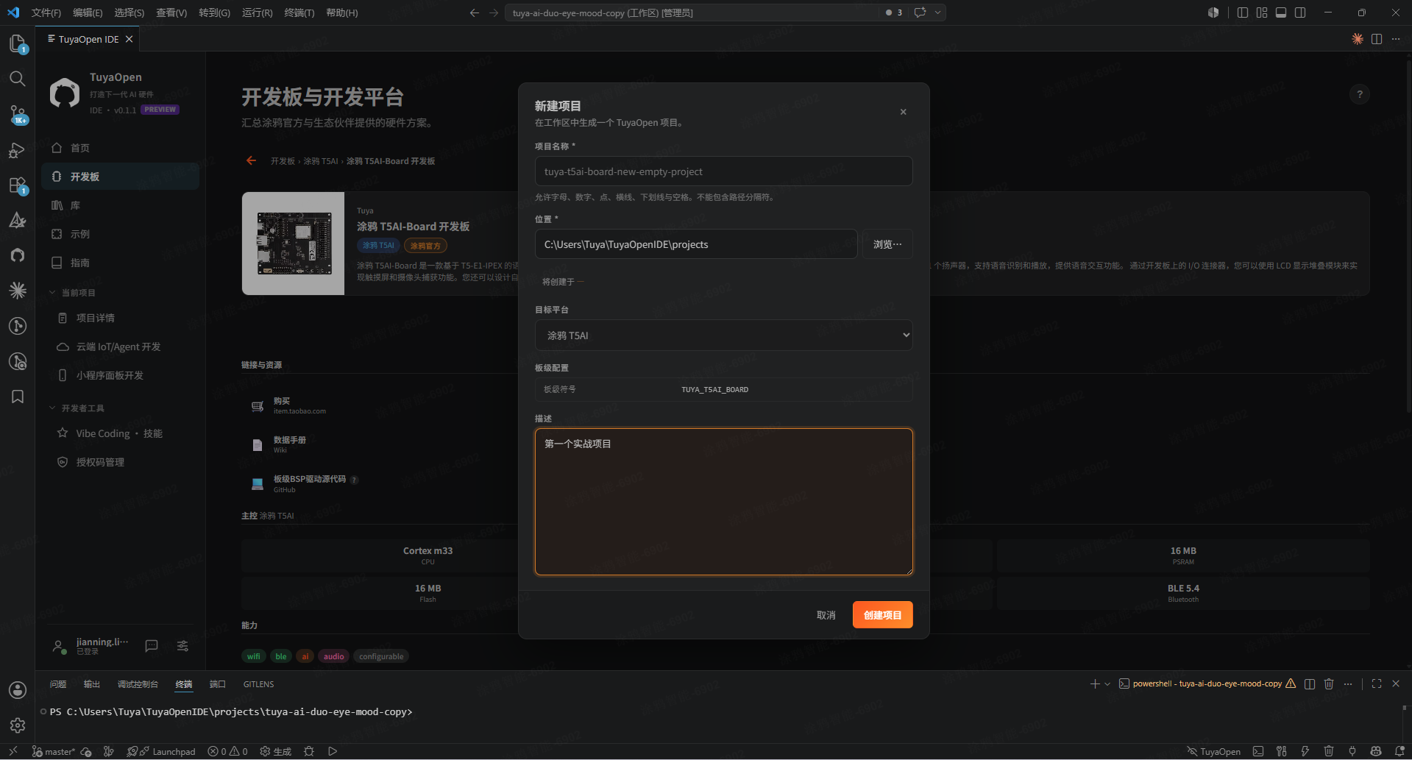The height and width of the screenshot is (760, 1412).
Task: Open the 文件(F) menu
Action: pos(46,13)
